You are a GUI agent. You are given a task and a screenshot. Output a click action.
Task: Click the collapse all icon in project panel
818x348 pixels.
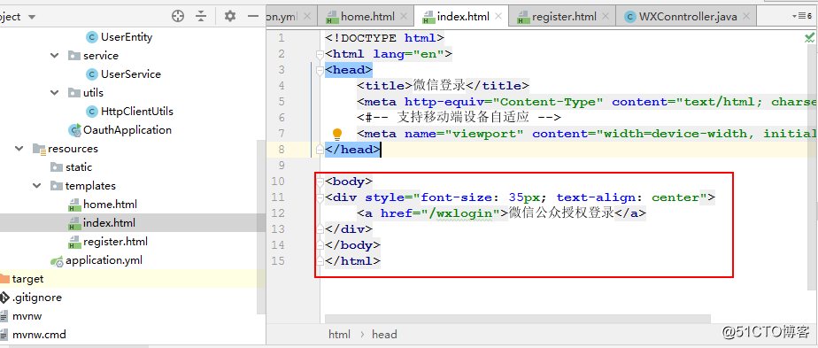tap(201, 16)
